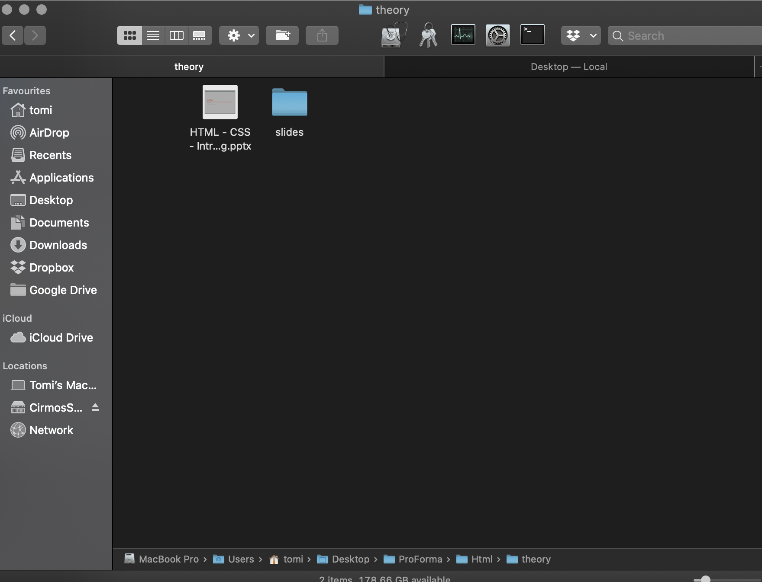Switch to the Desktop — Local tab
Image resolution: width=762 pixels, height=582 pixels.
coord(568,67)
